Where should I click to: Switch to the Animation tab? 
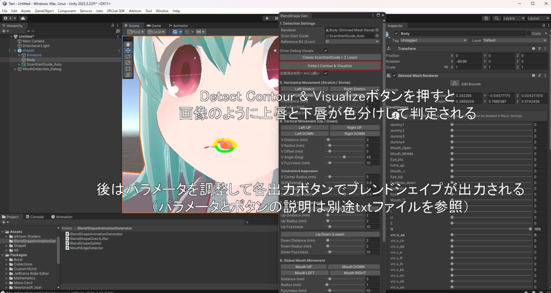(x=62, y=217)
